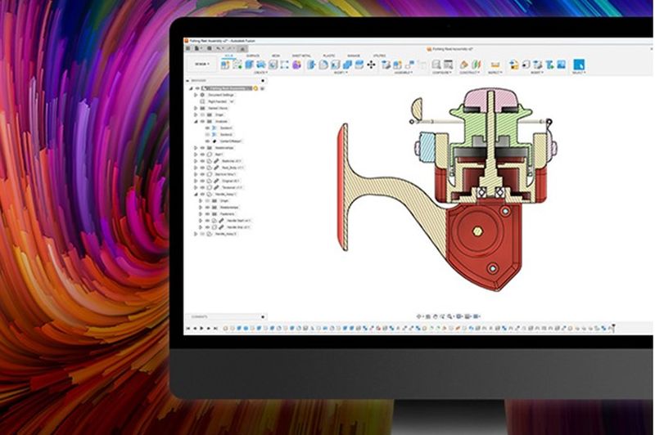Open the CONFIGURE panel menu
655x435 pixels.
pos(442,73)
